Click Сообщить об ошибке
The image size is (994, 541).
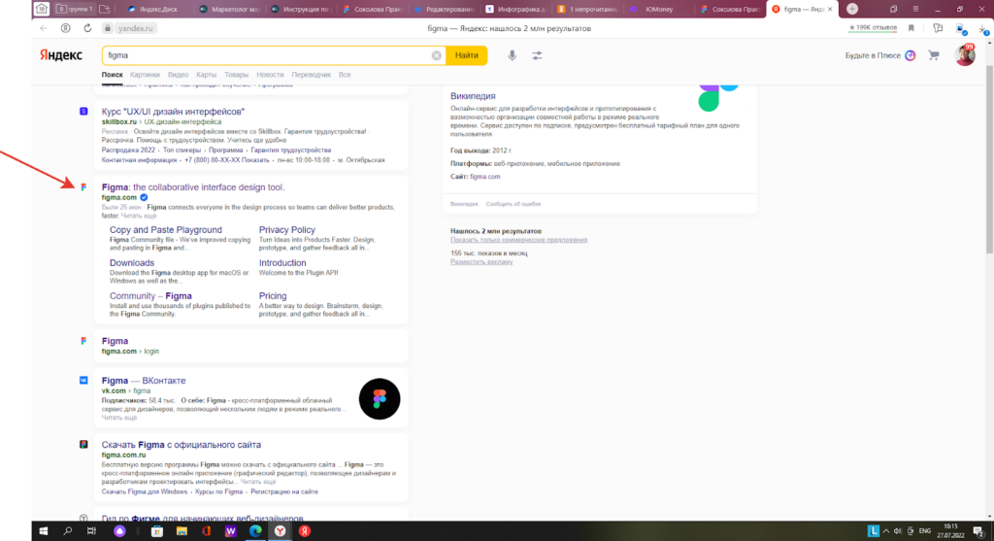(514, 204)
